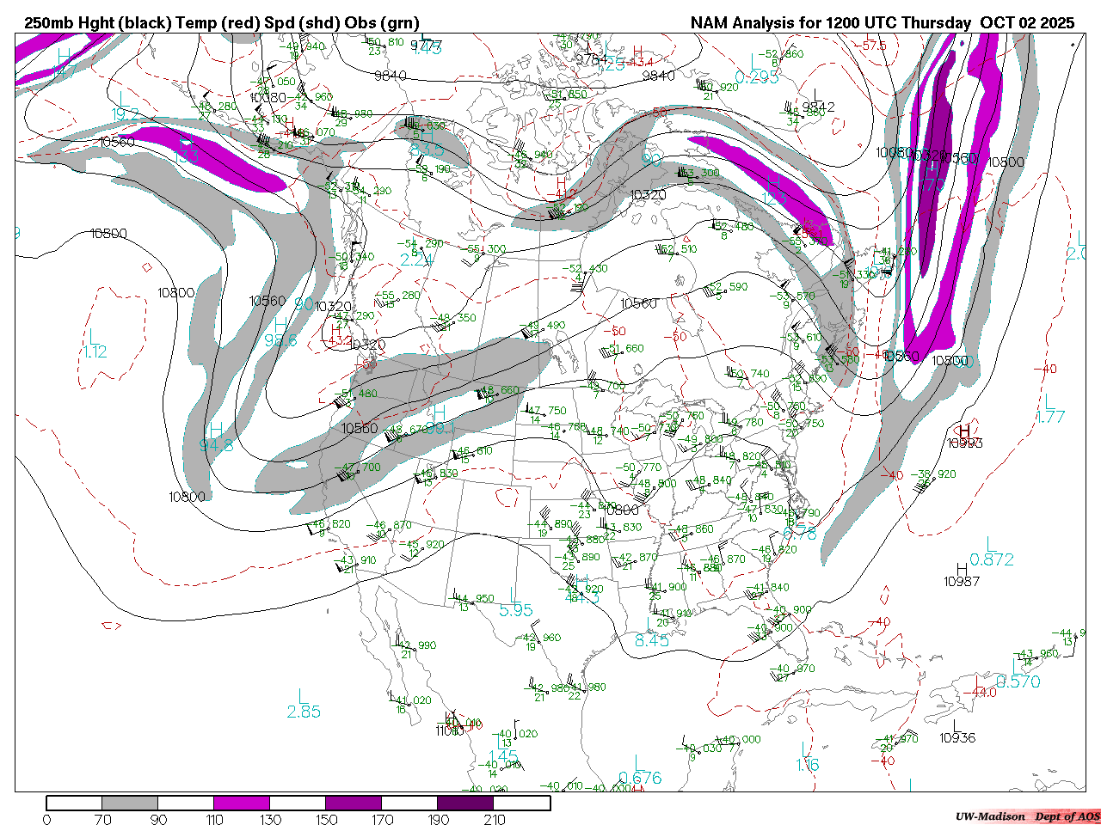The height and width of the screenshot is (825, 1101).
Task: Click the cyan H marker labeled 94.8
Action: tap(216, 429)
